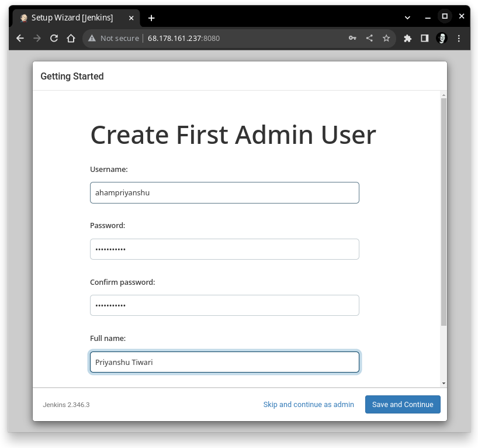Click the Full name: label
The image size is (478, 448).
[108, 338]
